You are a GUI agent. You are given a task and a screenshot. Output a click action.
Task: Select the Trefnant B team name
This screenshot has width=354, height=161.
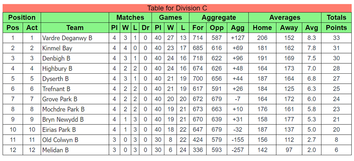56,88
